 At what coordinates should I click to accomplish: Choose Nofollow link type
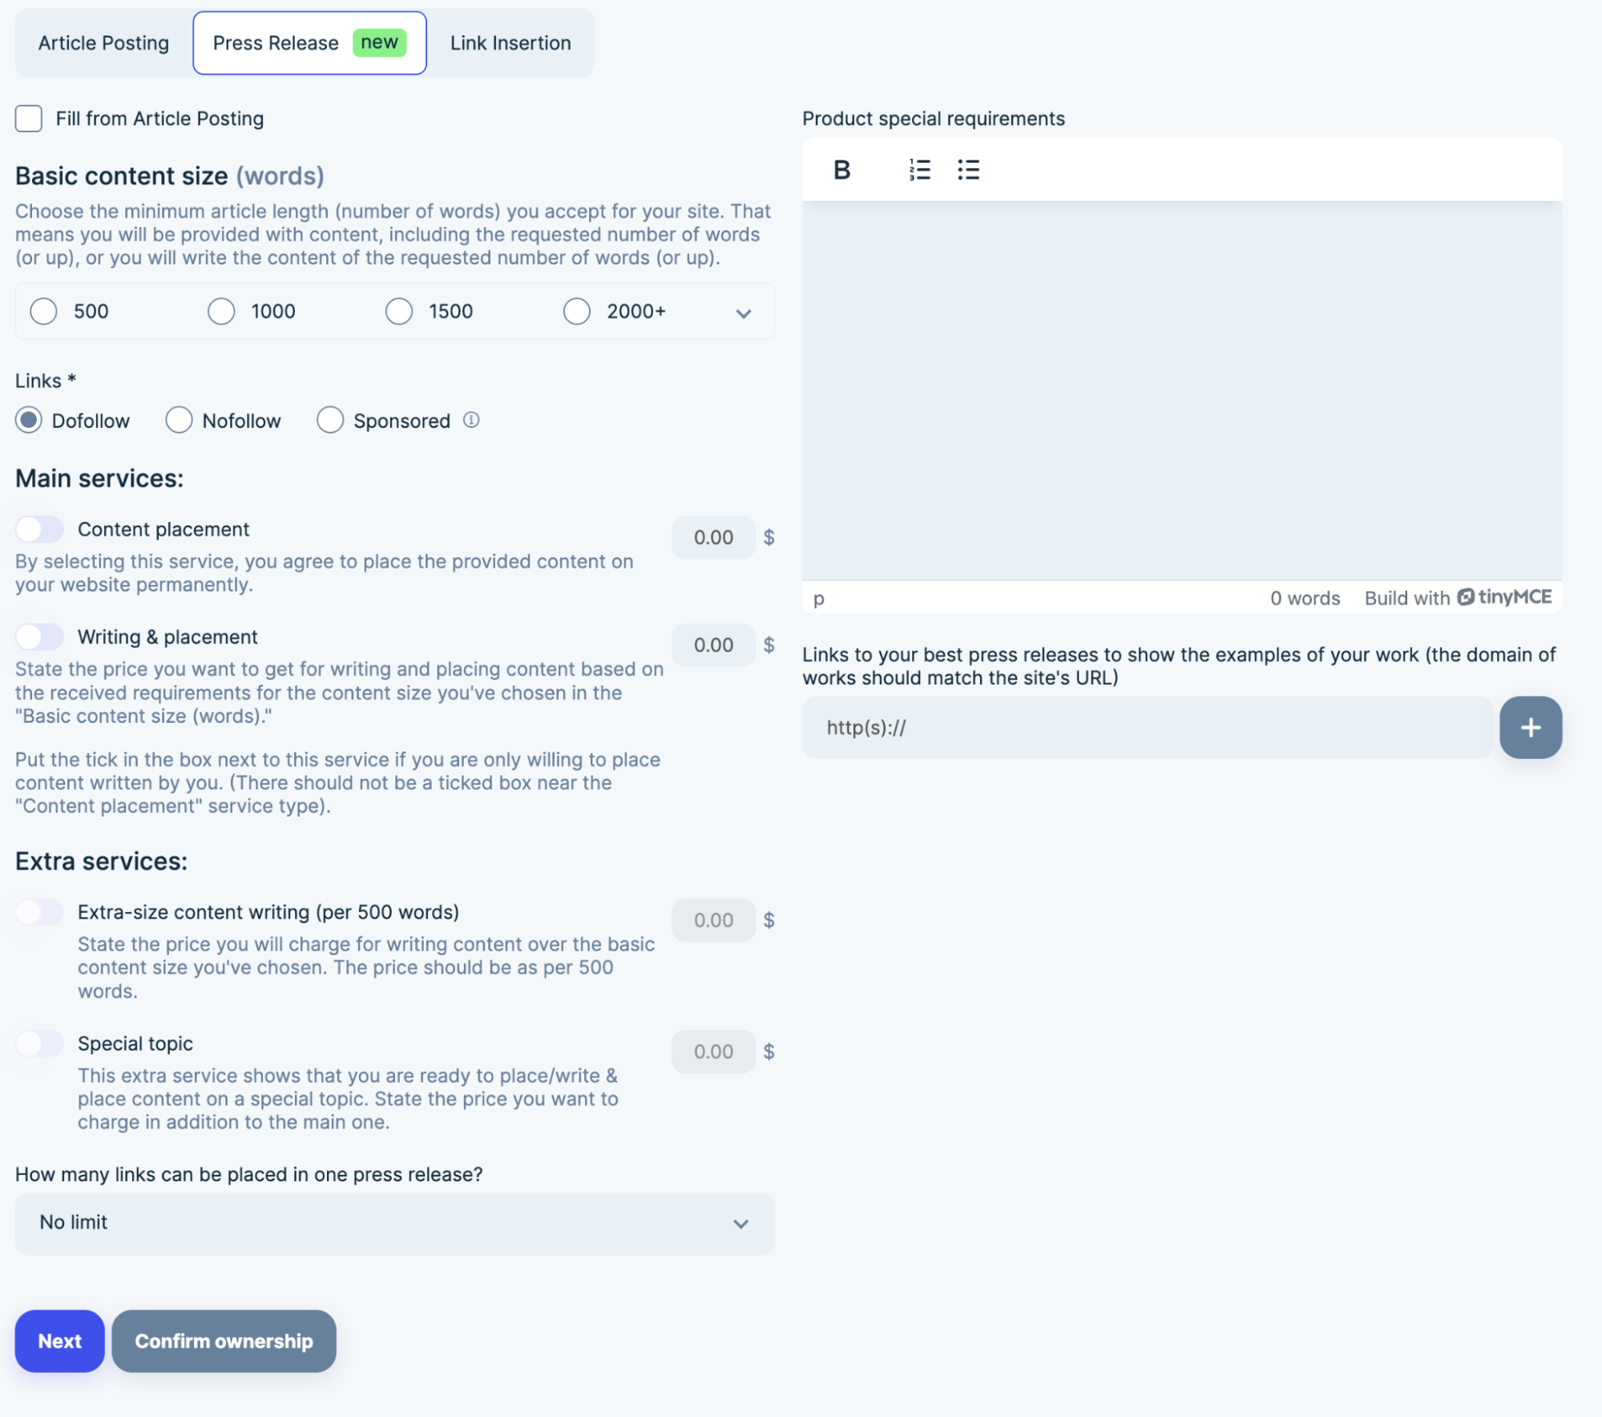point(179,420)
